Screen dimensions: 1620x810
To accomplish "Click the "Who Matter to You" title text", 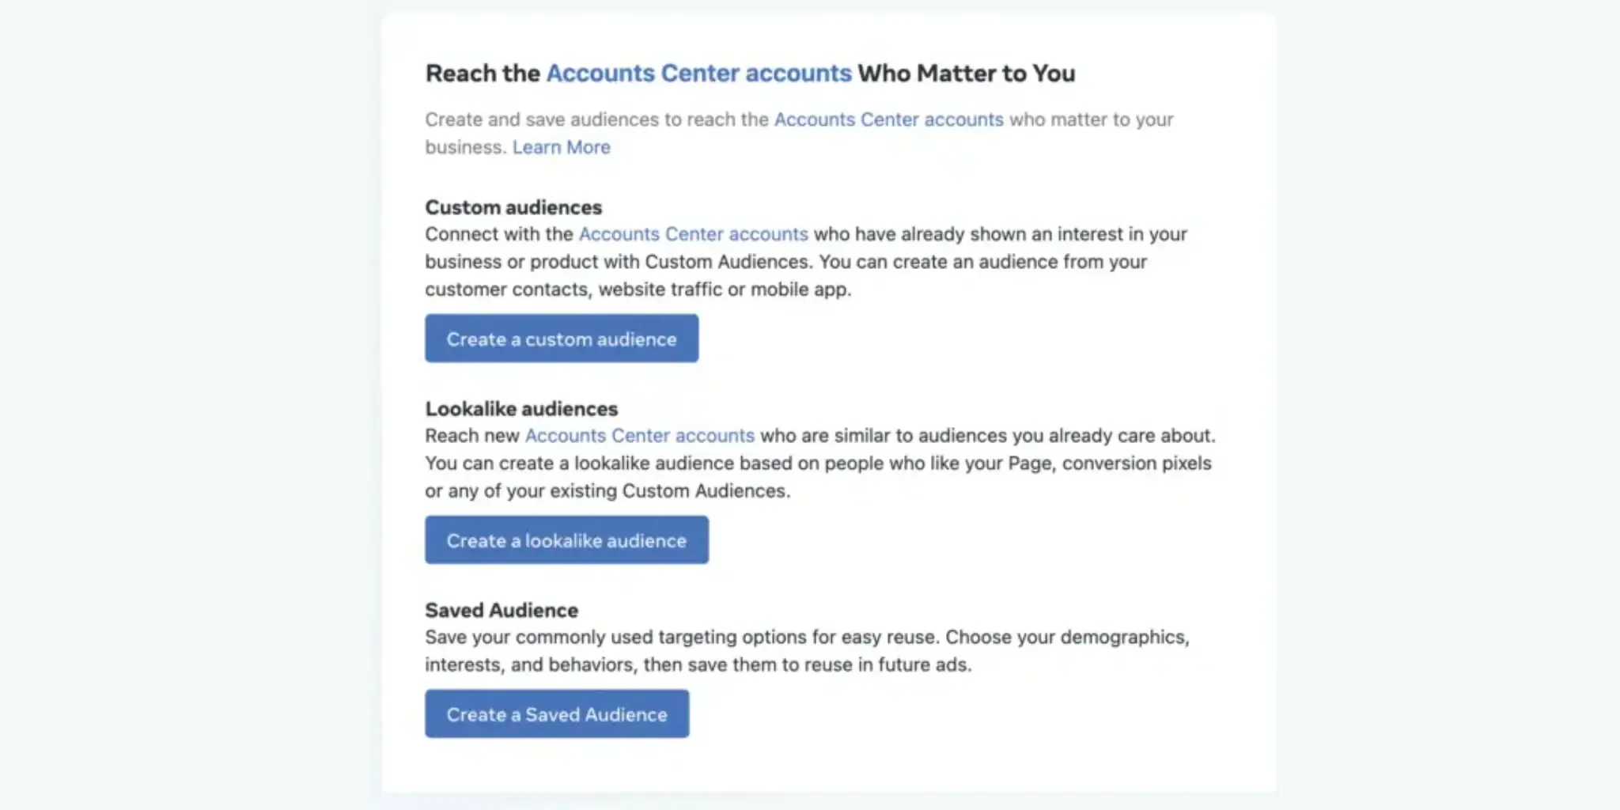I will [x=966, y=73].
